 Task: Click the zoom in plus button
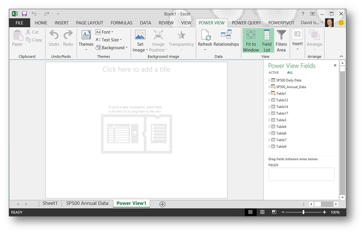coord(324,212)
